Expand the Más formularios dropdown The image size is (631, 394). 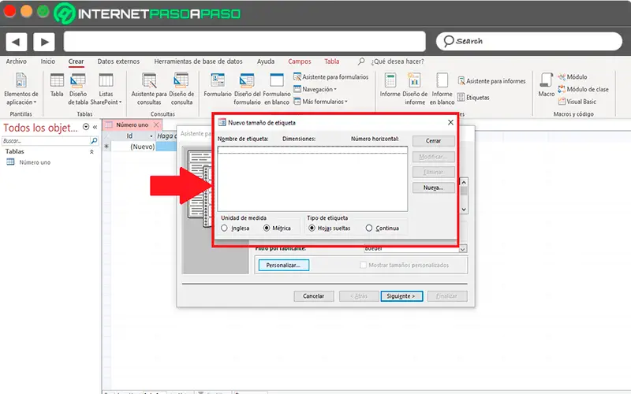pyautogui.click(x=320, y=102)
